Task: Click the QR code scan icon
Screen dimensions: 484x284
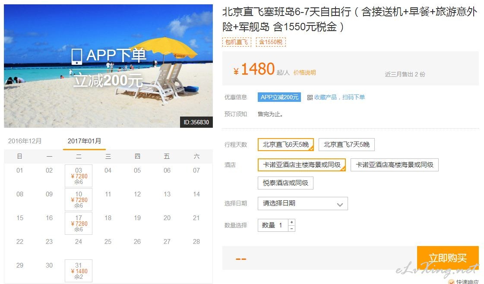Action: (x=310, y=98)
